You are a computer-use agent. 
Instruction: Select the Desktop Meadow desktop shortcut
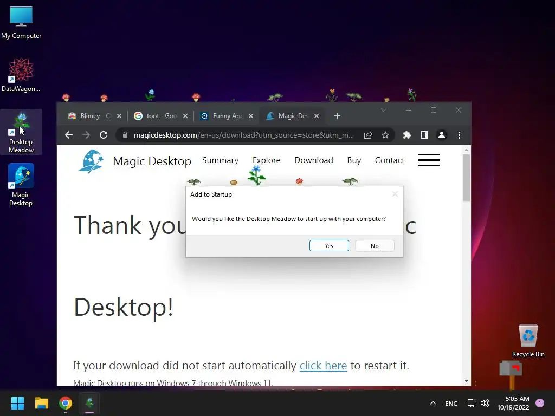(x=21, y=132)
